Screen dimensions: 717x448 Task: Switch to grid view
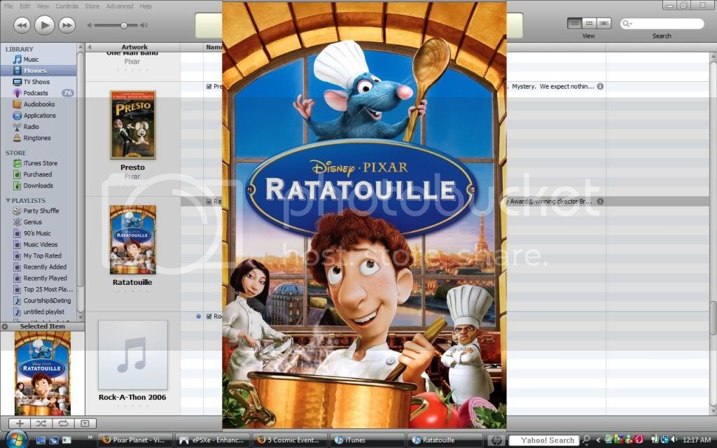click(x=589, y=24)
